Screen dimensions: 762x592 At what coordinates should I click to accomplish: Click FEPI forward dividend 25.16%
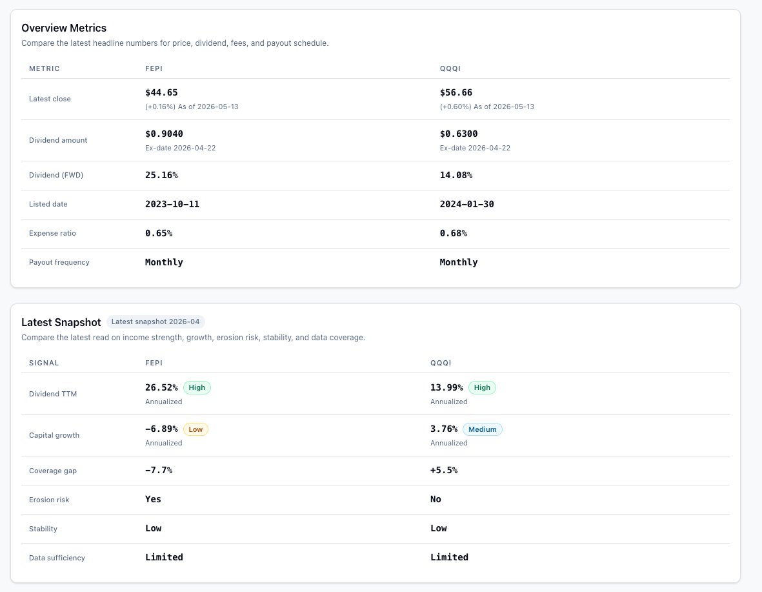click(x=161, y=175)
